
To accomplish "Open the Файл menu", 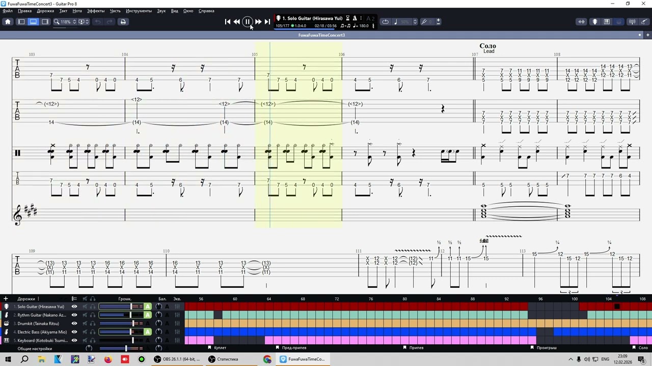I will click(x=8, y=11).
